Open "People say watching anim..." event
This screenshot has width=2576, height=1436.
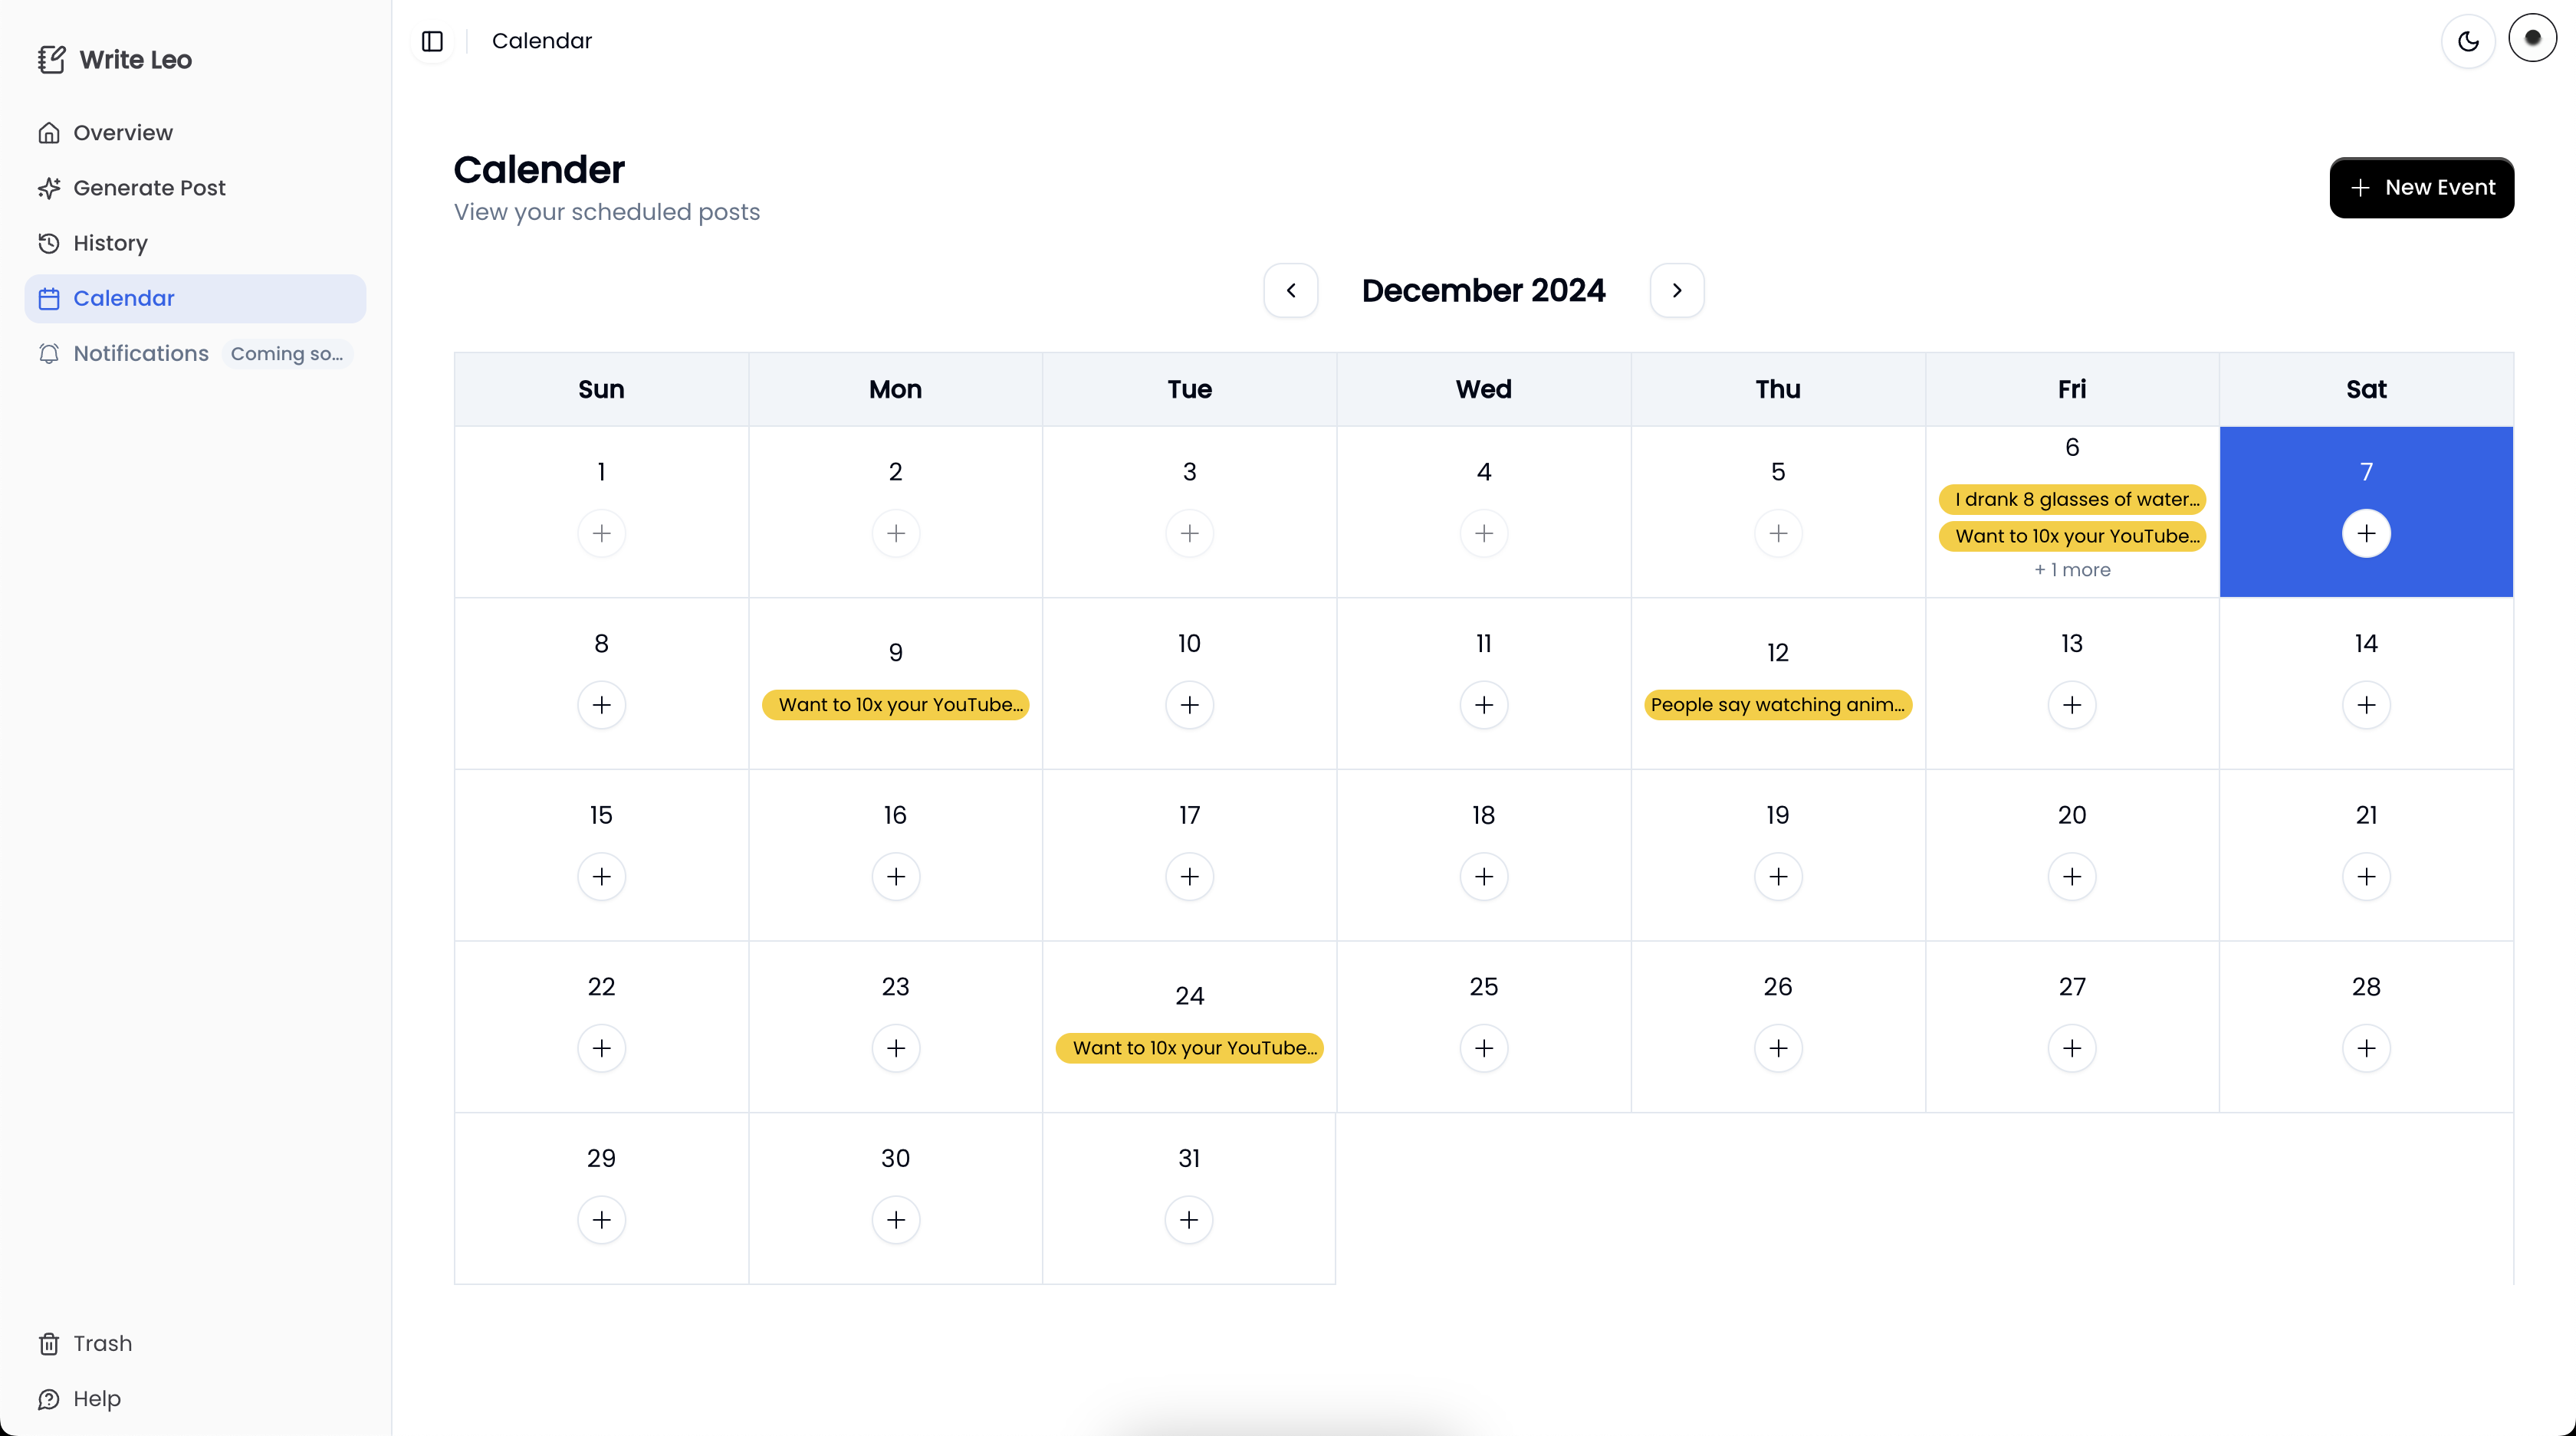pos(1777,704)
